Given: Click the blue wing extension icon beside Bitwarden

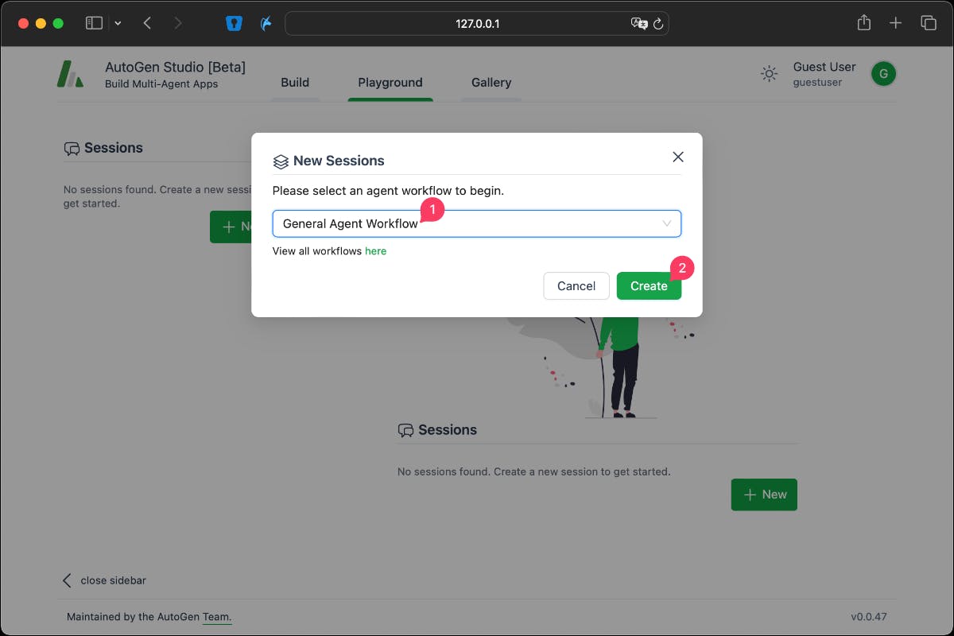Looking at the screenshot, I should point(267,23).
